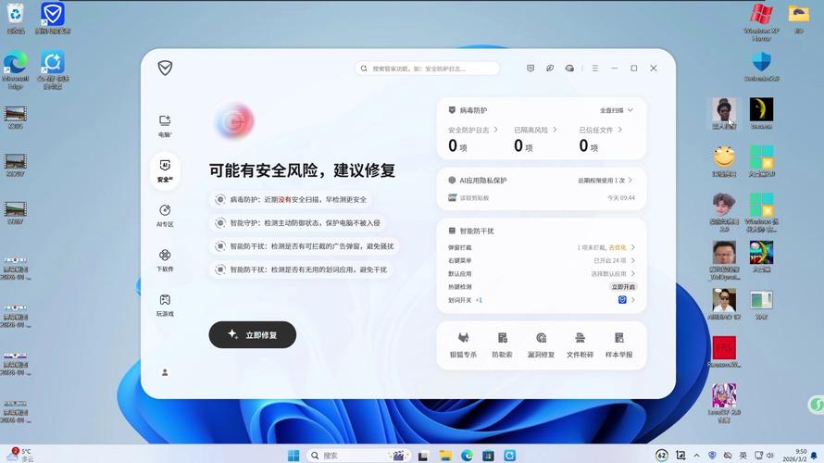Expand the 右键菜单 row arrow

(633, 261)
